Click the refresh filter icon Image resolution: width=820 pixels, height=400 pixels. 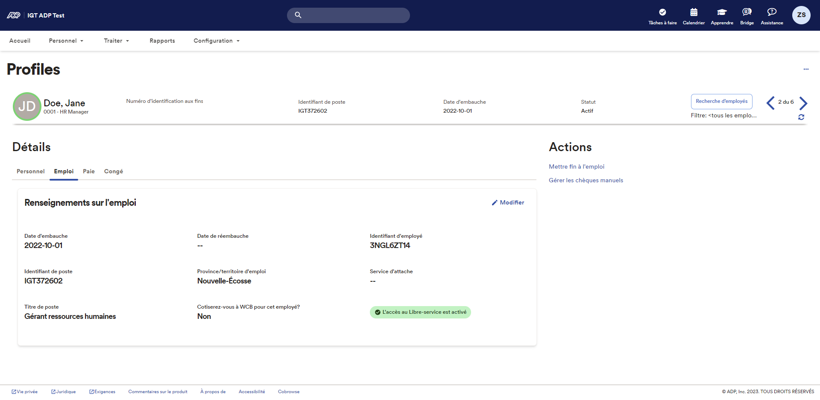[801, 117]
